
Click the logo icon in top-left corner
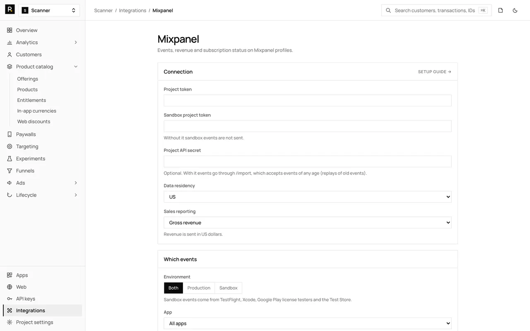(10, 10)
